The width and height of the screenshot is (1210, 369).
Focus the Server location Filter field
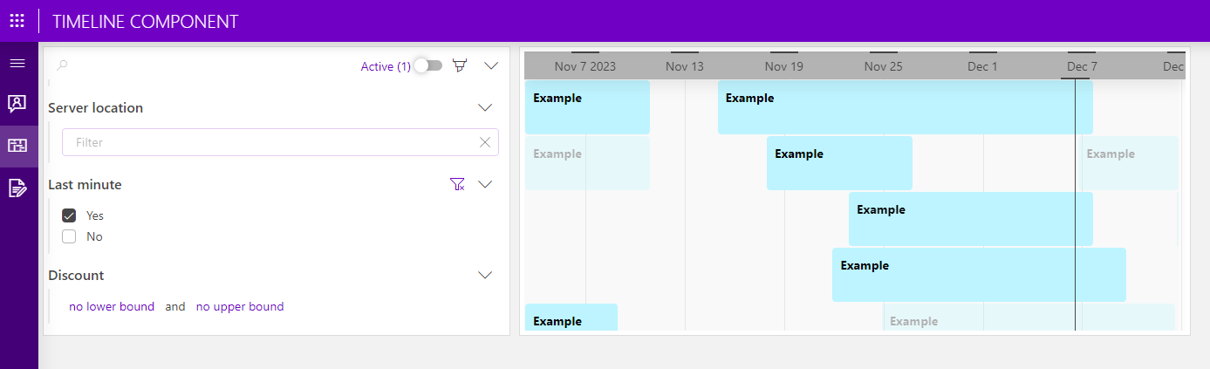click(280, 142)
